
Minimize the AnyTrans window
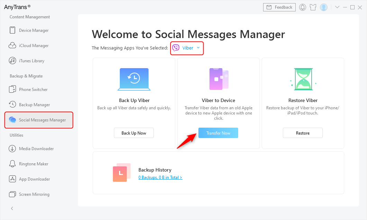coord(345,7)
